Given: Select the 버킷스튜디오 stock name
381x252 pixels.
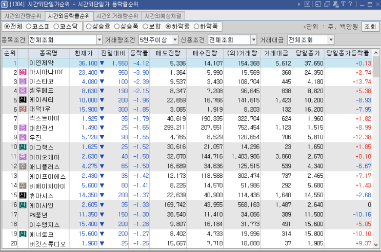Looking at the screenshot, I should [x=48, y=244].
